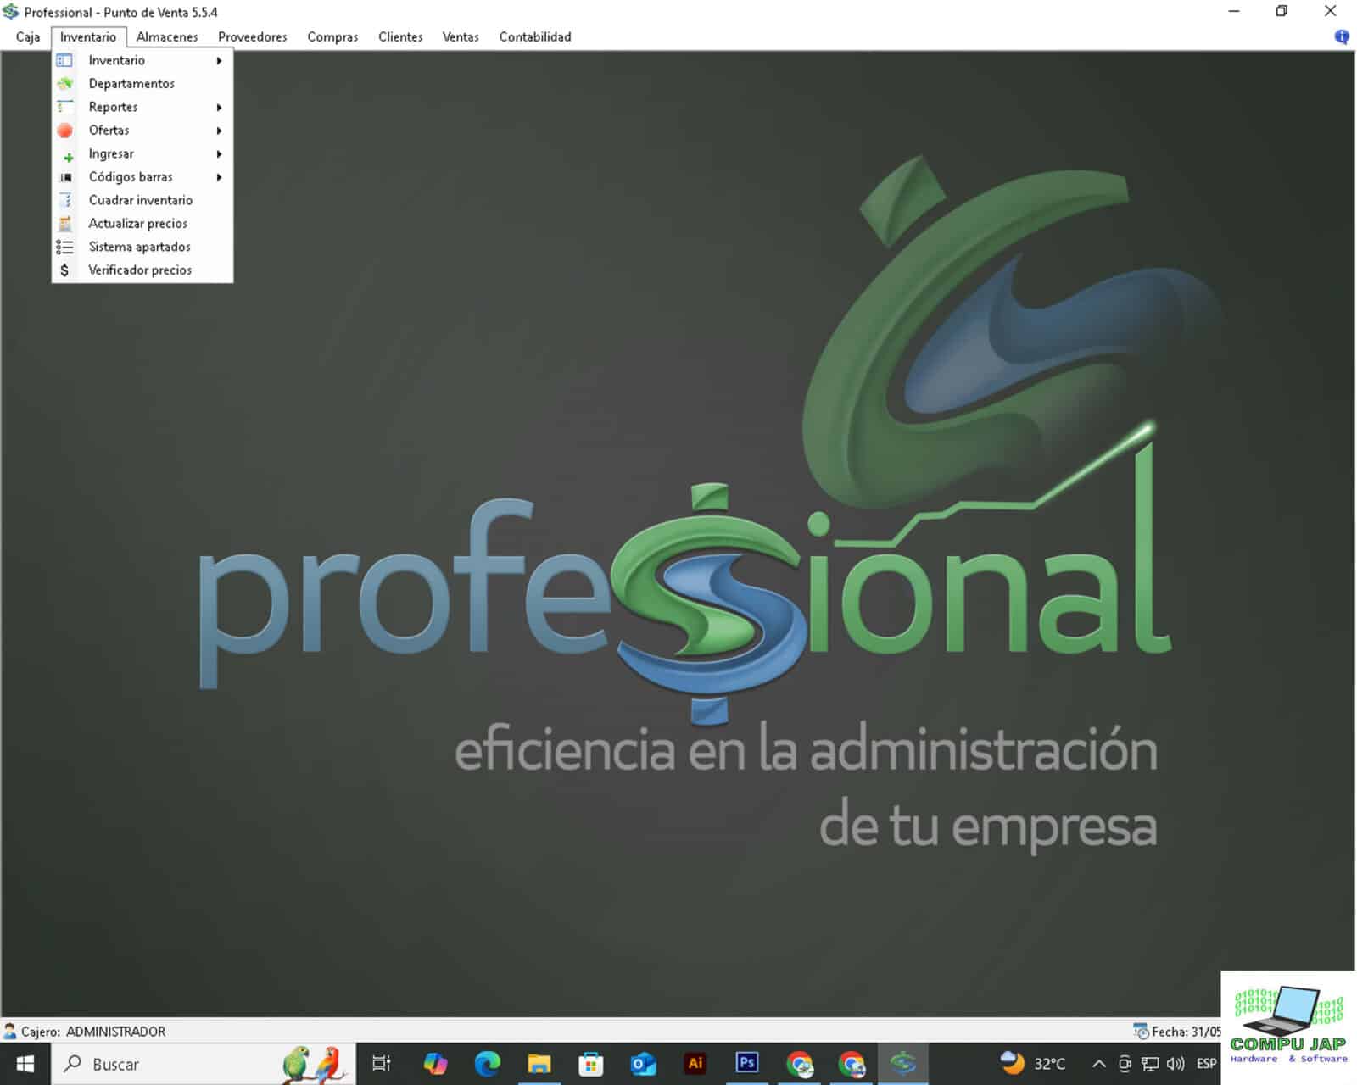
Task: Click the Task View taskbar icon
Action: click(382, 1063)
